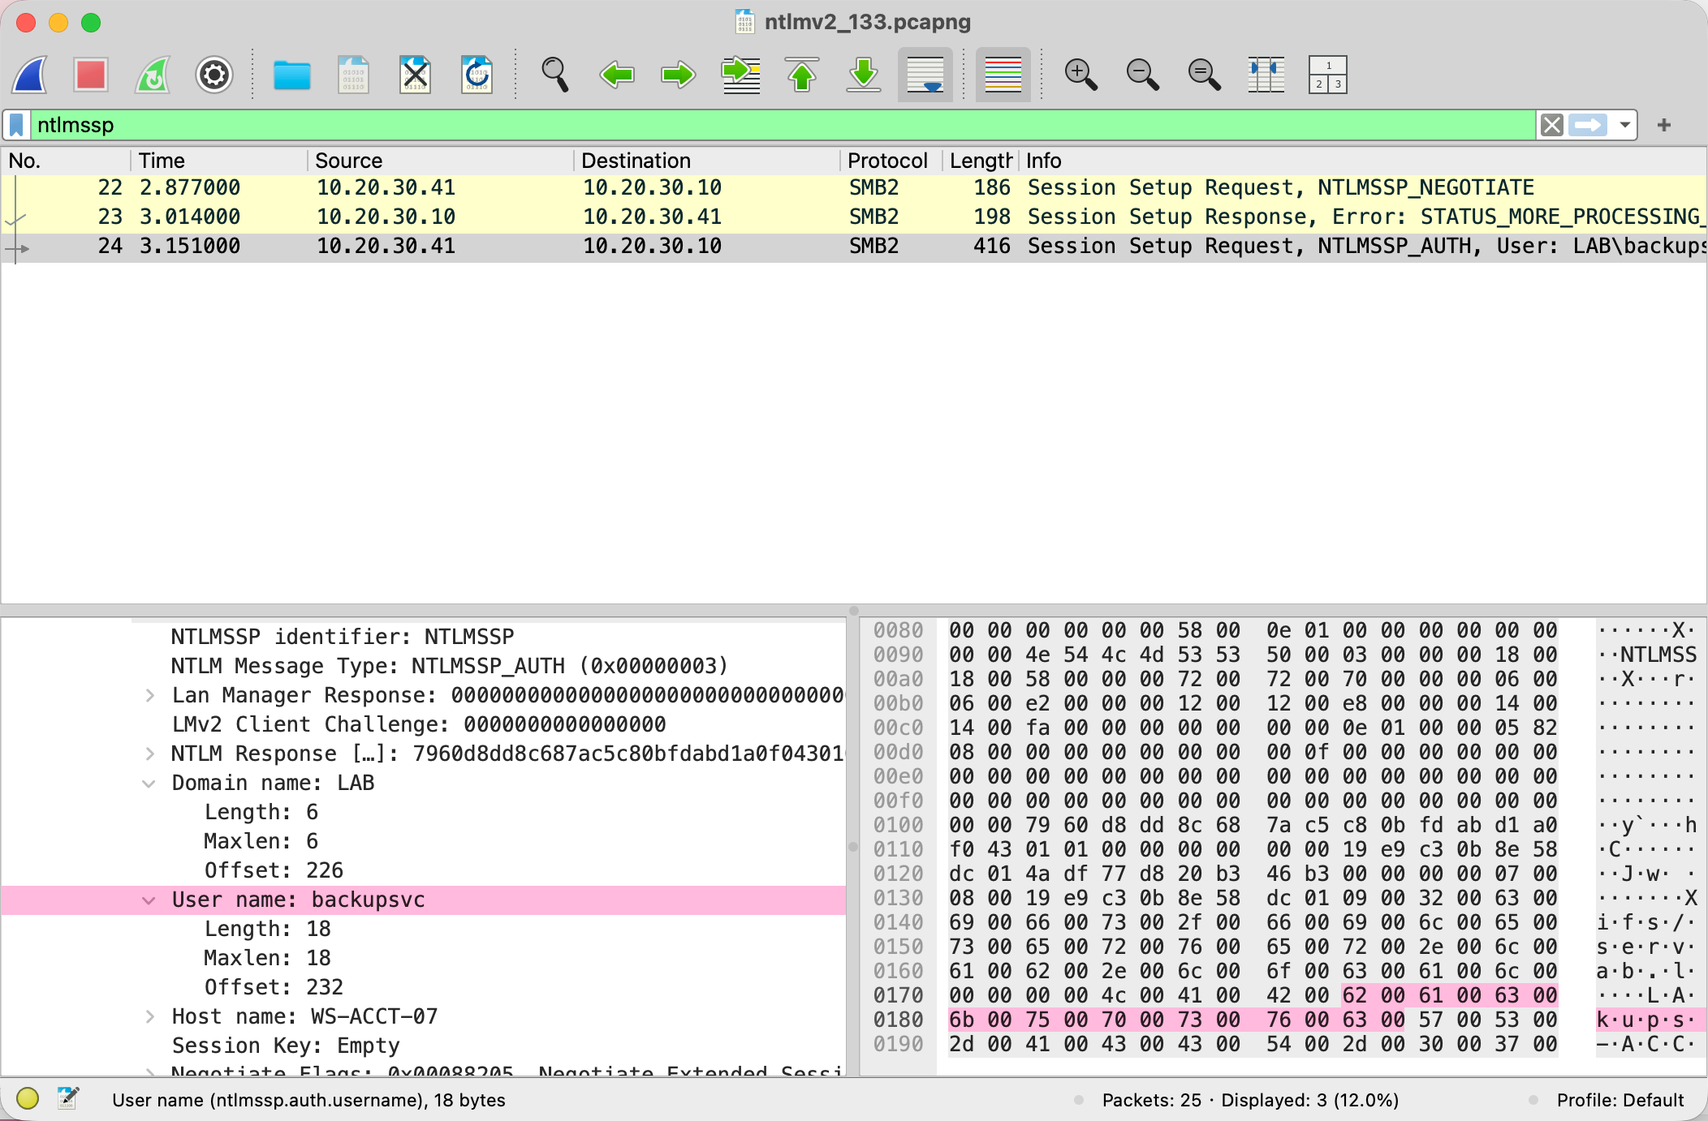
Task: Go back in packet history
Action: coord(617,75)
